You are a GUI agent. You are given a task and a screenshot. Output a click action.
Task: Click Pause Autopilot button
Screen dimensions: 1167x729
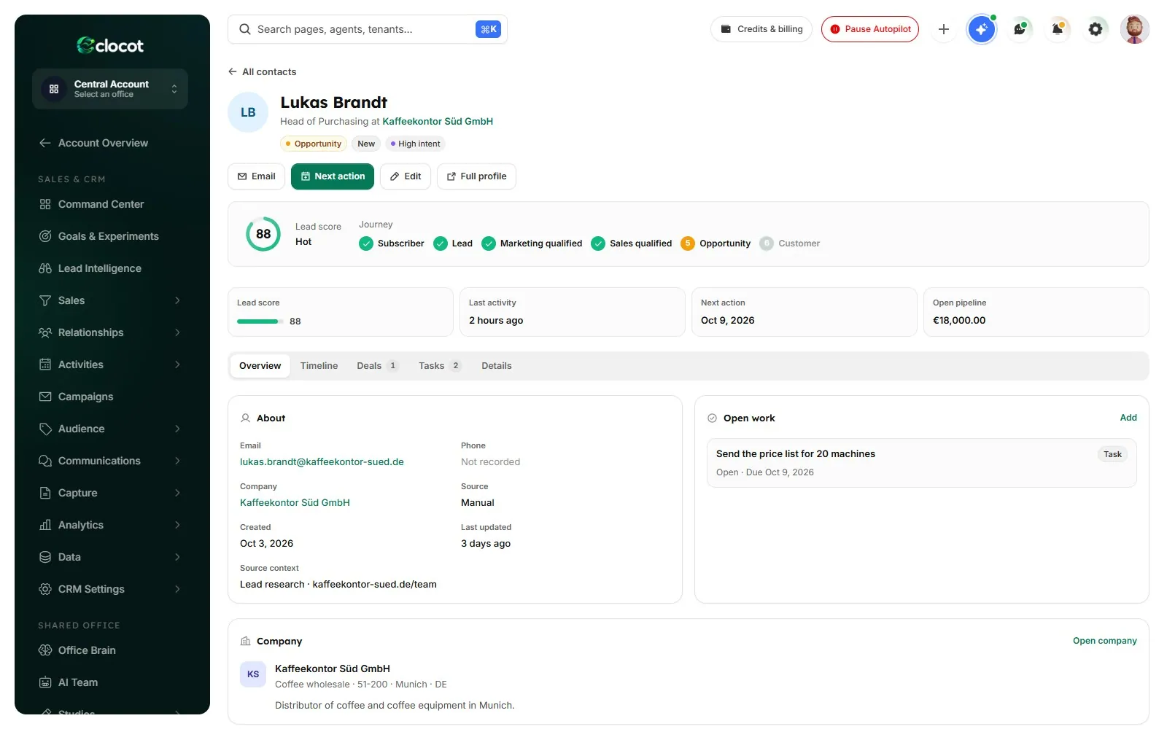(x=870, y=29)
